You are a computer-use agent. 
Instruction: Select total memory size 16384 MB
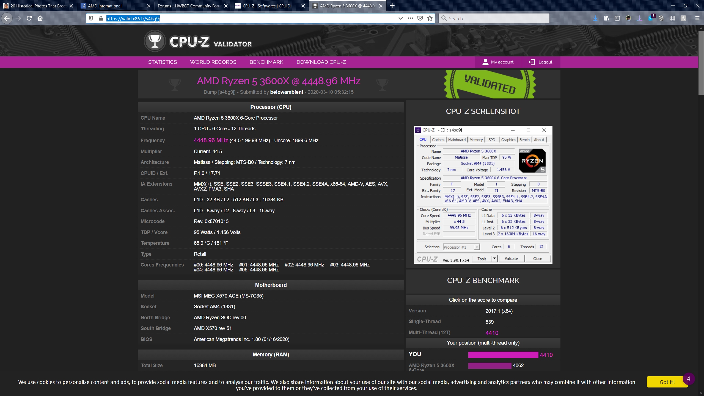205,365
